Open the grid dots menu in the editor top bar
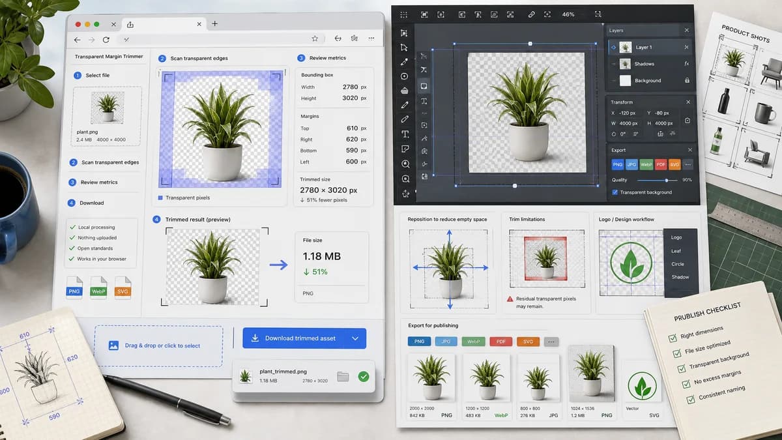Screen dimensions: 782x440 click(x=403, y=14)
